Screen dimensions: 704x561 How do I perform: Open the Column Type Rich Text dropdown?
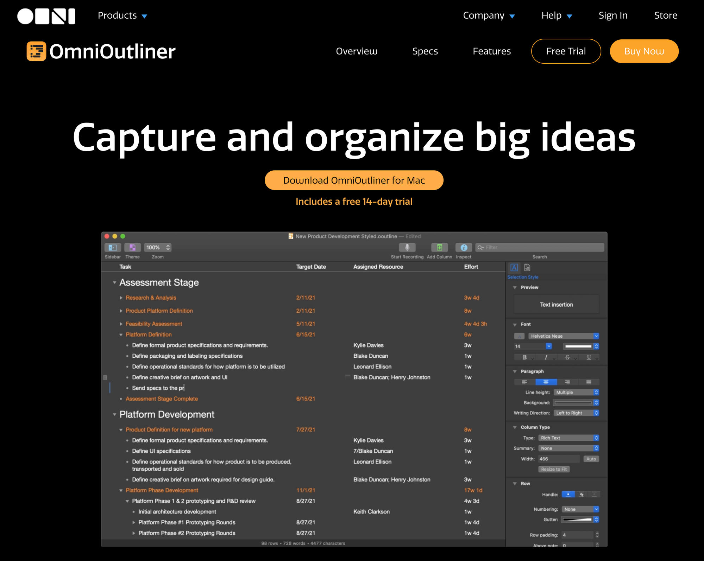click(x=568, y=438)
